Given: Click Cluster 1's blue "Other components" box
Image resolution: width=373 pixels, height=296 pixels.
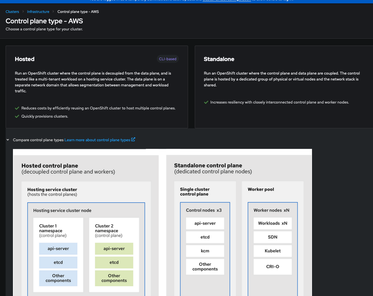Looking at the screenshot, I should click(x=58, y=278).
